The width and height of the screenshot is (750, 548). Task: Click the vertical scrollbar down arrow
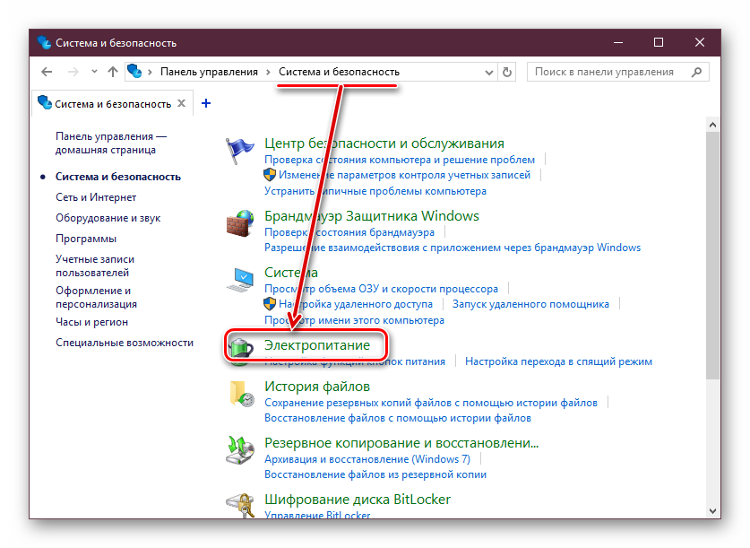tap(712, 509)
